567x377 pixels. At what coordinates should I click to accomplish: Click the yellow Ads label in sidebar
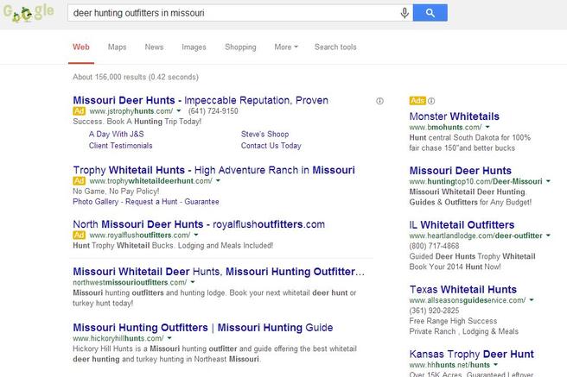tap(417, 101)
